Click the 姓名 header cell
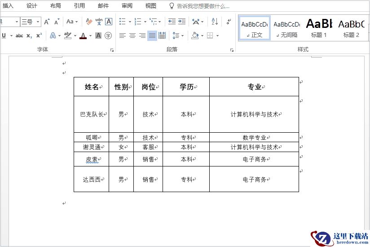370x247 pixels. [92, 87]
